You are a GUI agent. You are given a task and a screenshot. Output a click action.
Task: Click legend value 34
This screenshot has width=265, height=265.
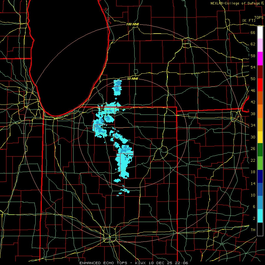pos(253,125)
